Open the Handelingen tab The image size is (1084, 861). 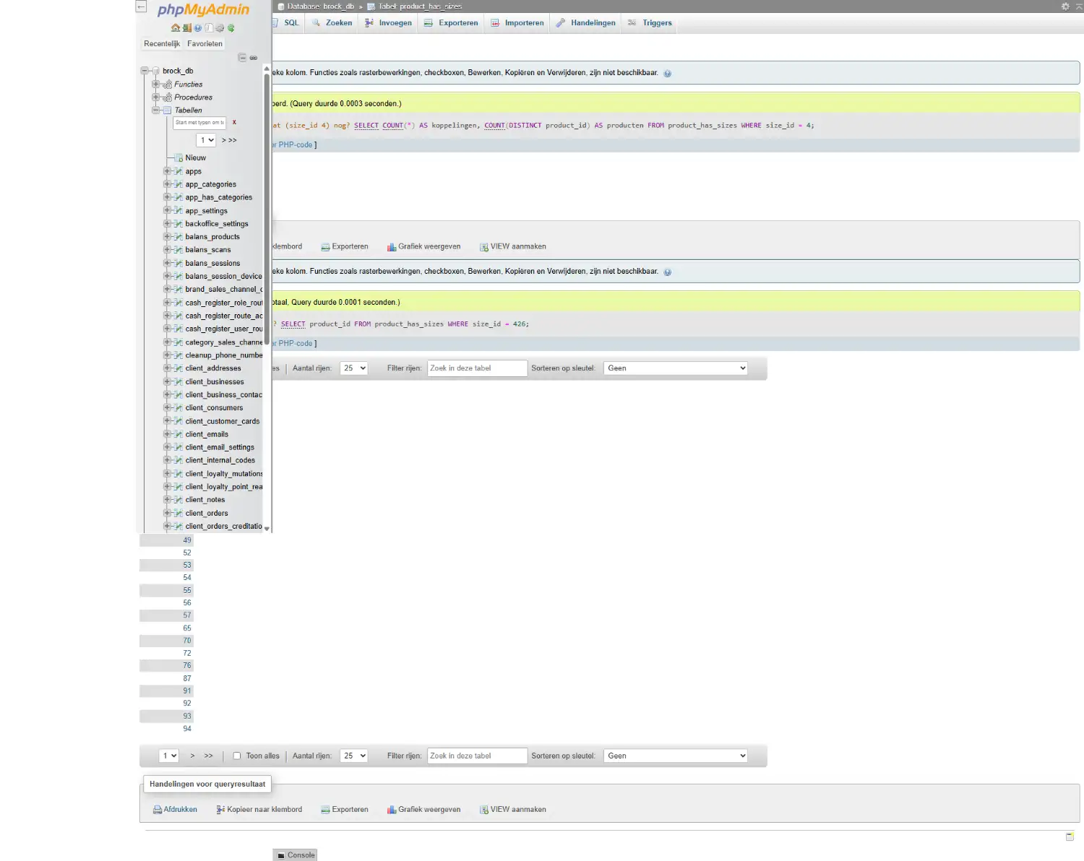585,23
